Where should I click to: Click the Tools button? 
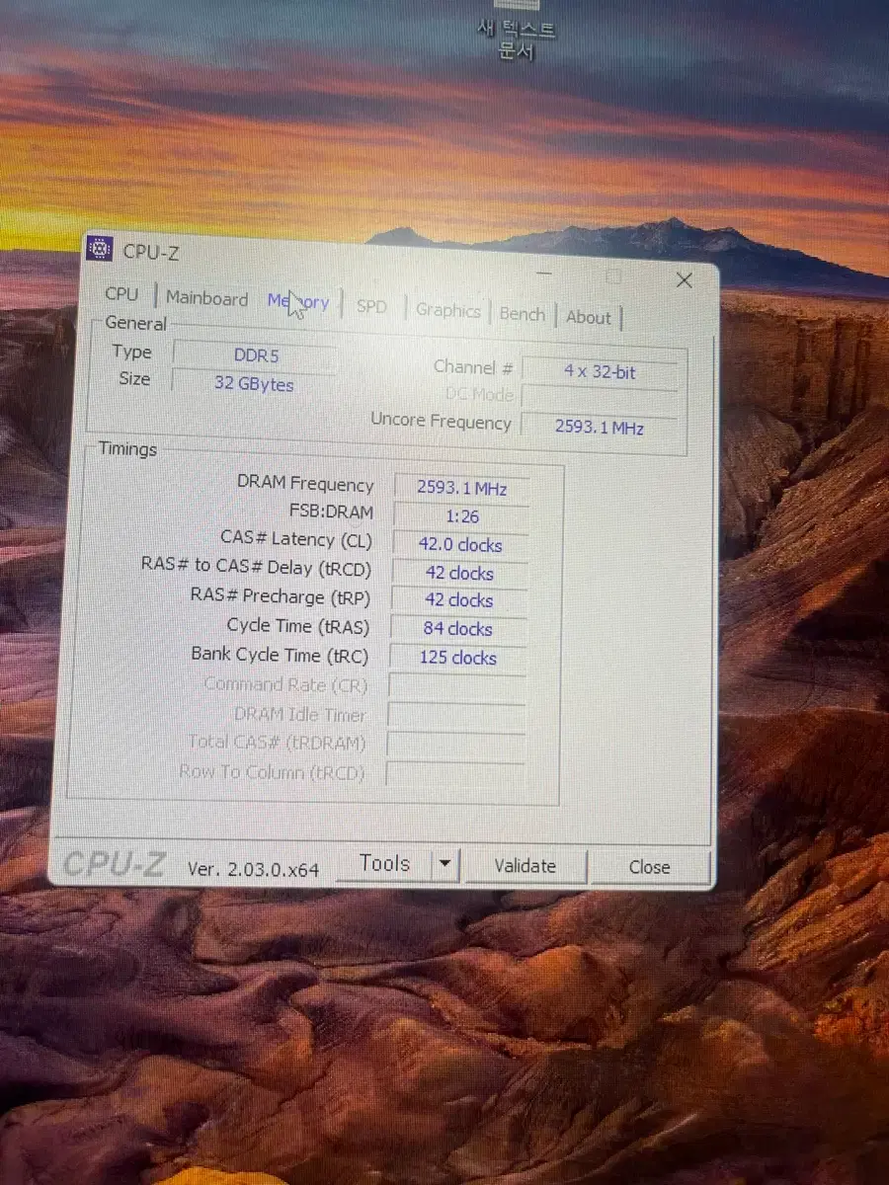pyautogui.click(x=384, y=863)
